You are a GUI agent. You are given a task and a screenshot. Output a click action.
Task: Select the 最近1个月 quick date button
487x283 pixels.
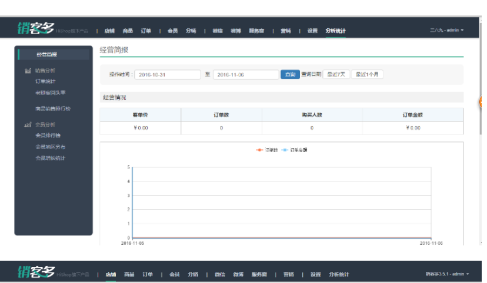[367, 75]
